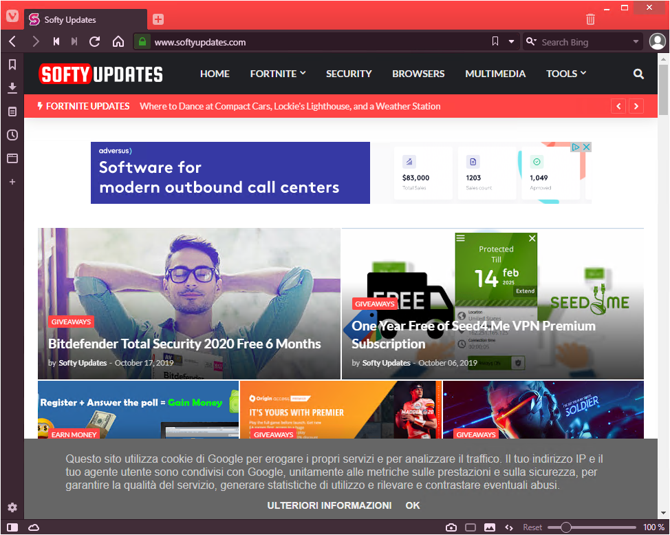Open the HOME menu item
This screenshot has width=670, height=535.
tap(215, 74)
